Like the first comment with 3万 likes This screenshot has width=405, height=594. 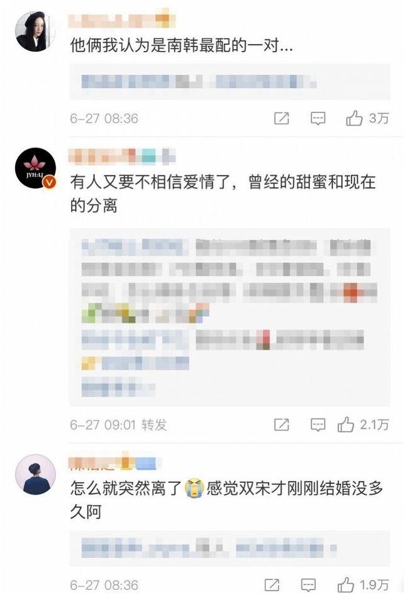367,118
